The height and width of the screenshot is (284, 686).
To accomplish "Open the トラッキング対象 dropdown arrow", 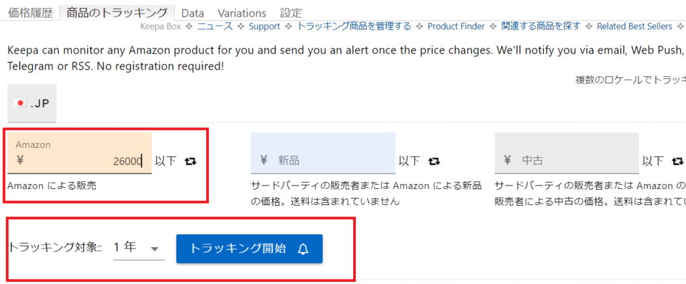I will pyautogui.click(x=154, y=249).
